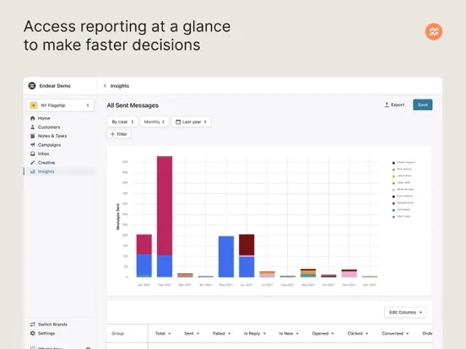This screenshot has width=466, height=349.
Task: Open the Sent column sort arrow
Action: [x=198, y=334]
